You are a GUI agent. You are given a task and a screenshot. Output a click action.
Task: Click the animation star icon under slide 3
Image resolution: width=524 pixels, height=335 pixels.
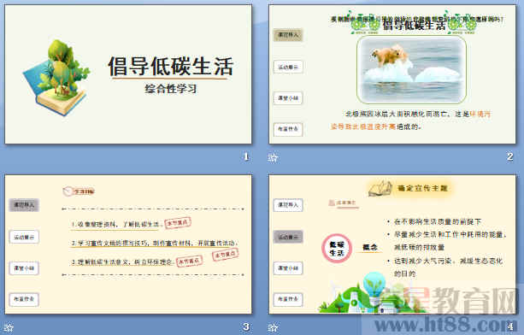9,327
